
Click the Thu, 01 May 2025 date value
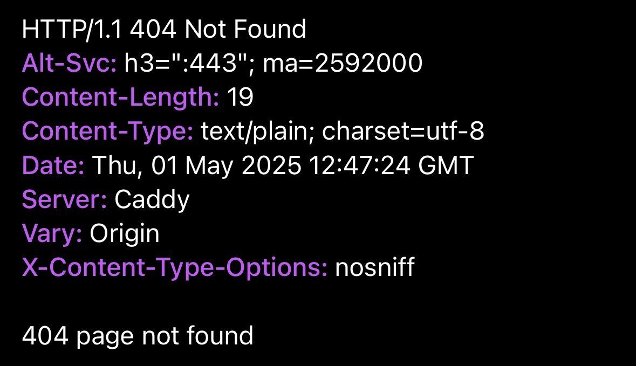(x=197, y=166)
